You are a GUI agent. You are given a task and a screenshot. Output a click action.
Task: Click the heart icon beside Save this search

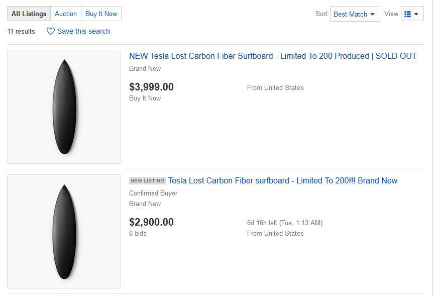[x=50, y=31]
